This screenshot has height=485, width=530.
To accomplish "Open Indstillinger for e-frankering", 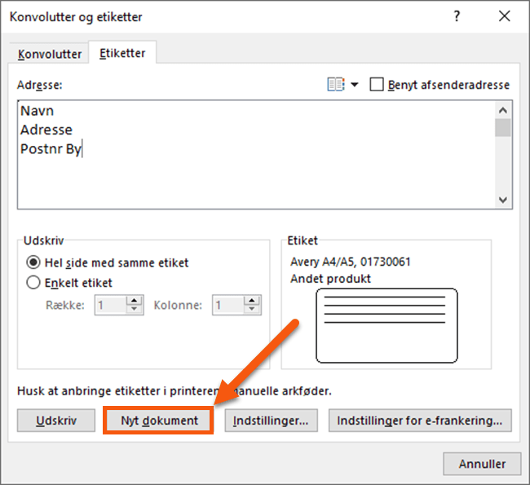I will click(x=419, y=421).
